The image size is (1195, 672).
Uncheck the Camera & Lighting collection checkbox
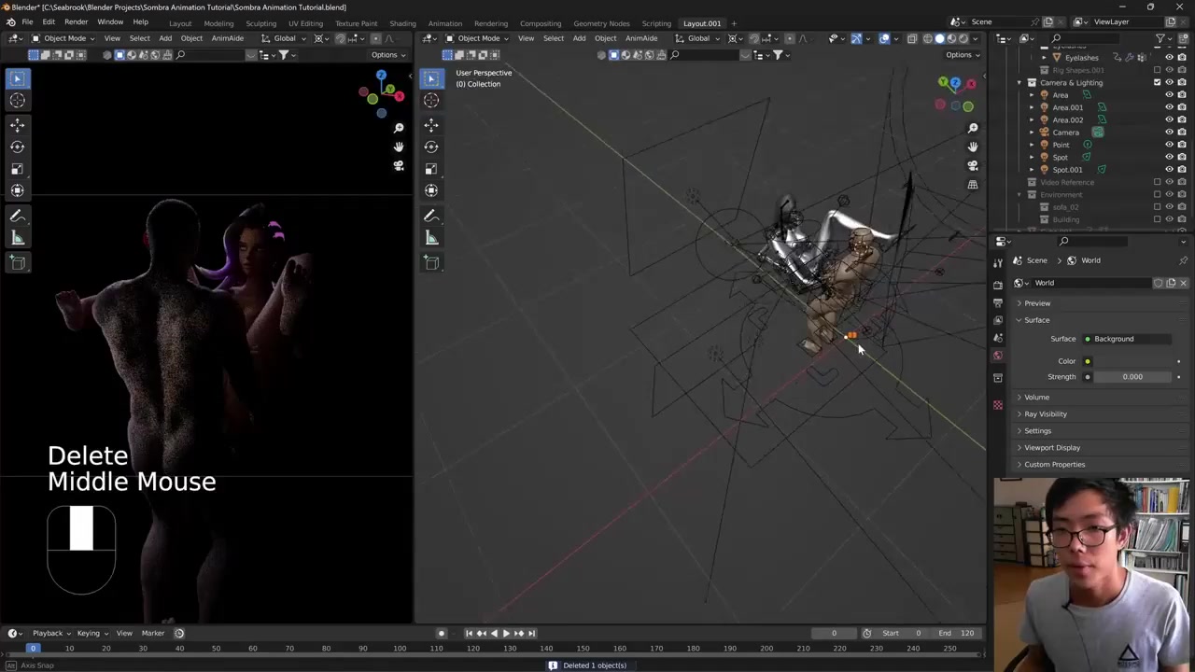point(1158,82)
